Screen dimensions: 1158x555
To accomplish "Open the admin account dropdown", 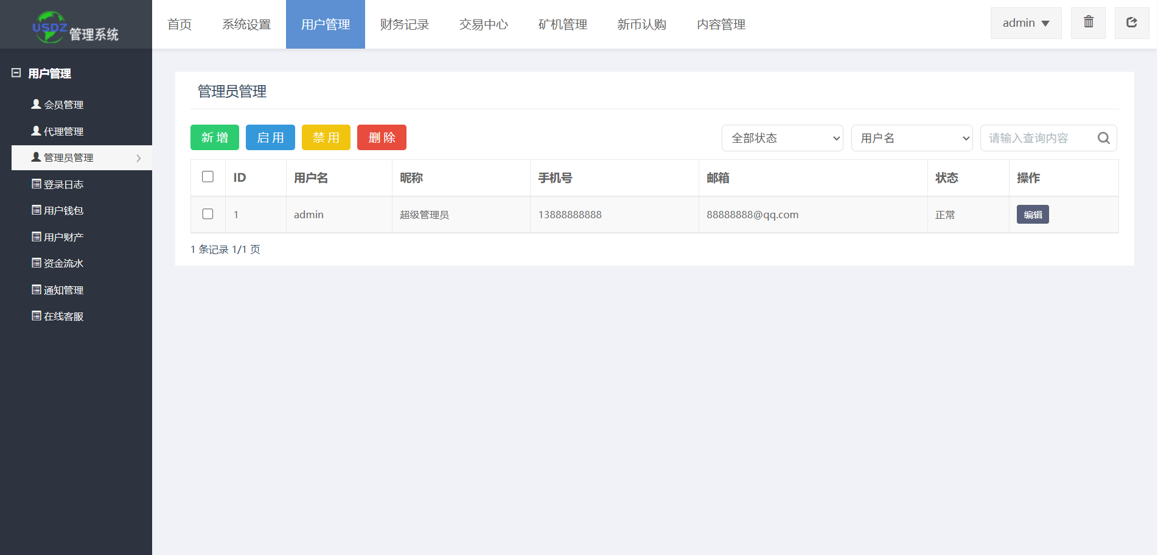I will click(1026, 23).
